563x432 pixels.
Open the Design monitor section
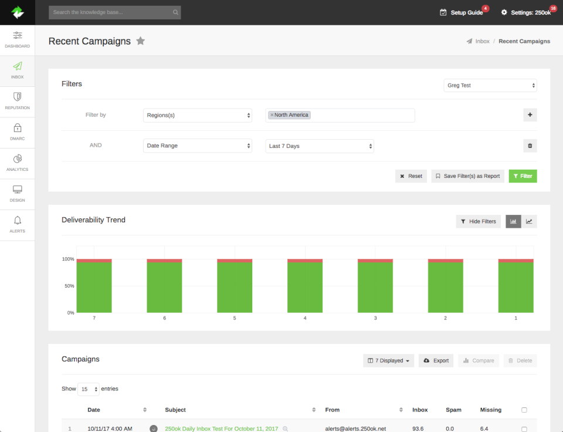tap(17, 194)
